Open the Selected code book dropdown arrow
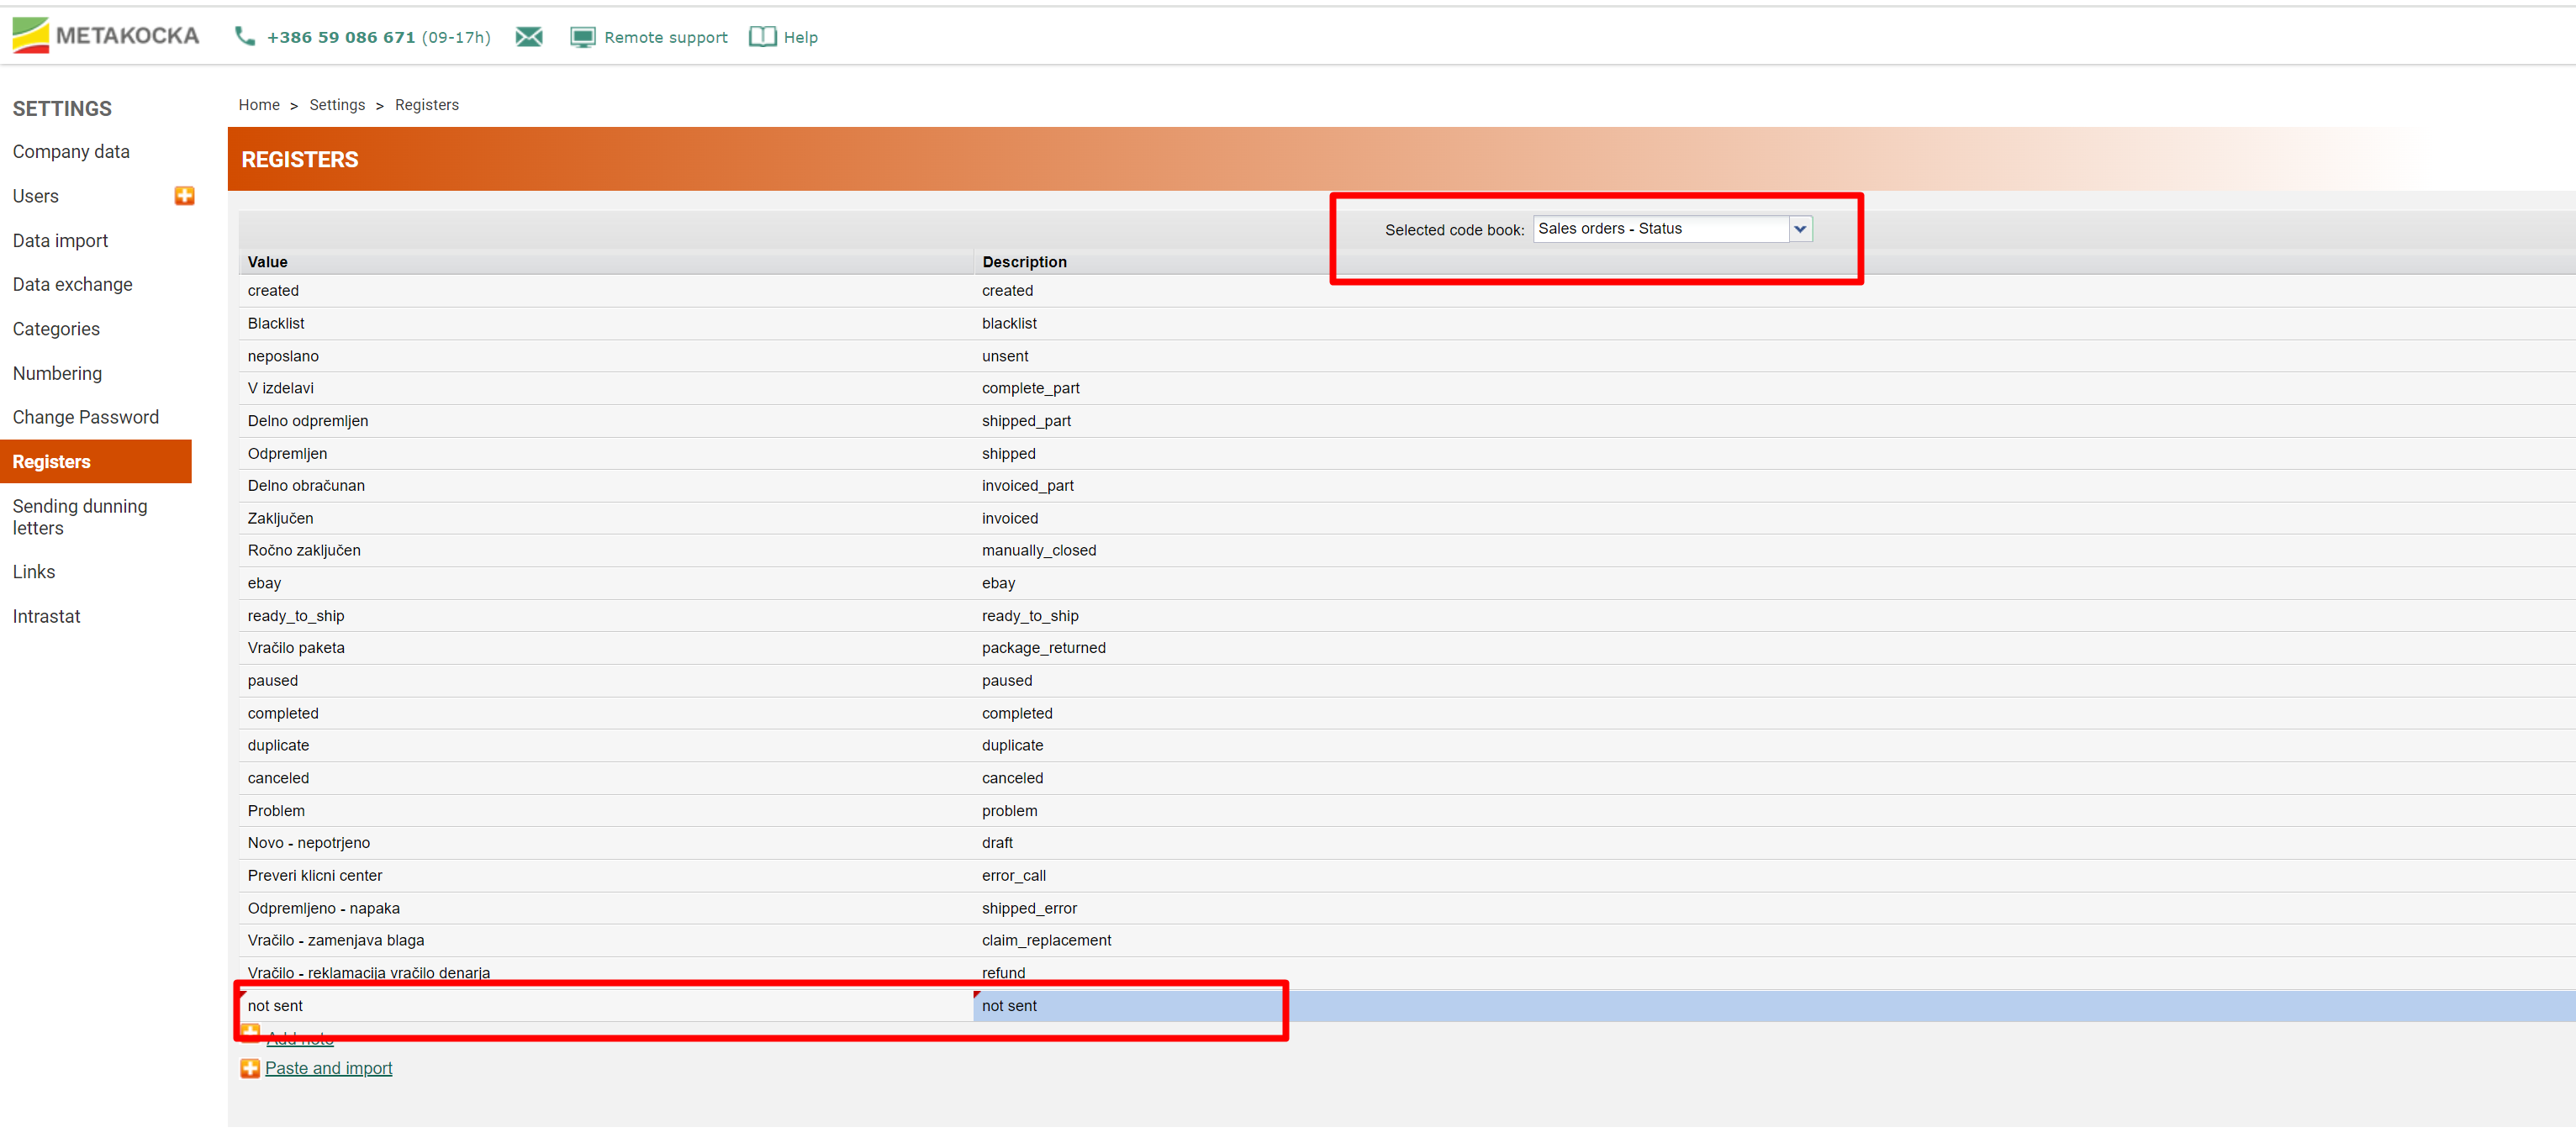The image size is (2576, 1143). (x=1799, y=229)
